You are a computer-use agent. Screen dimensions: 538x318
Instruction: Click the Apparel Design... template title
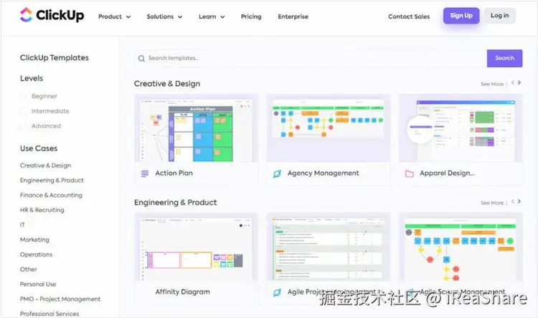447,173
